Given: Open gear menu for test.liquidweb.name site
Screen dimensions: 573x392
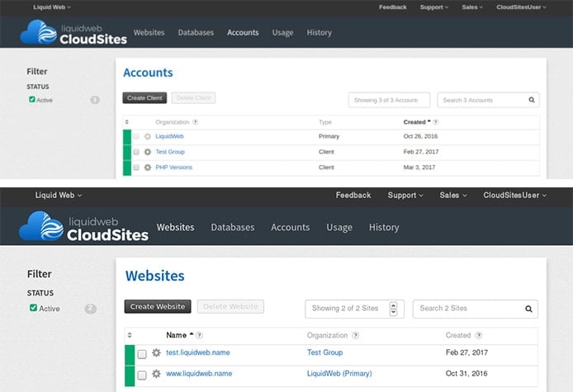Looking at the screenshot, I should pyautogui.click(x=156, y=352).
